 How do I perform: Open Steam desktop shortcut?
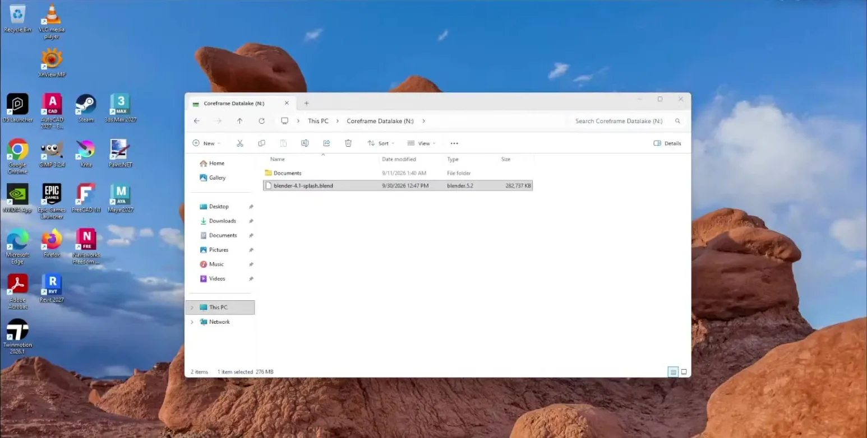pos(86,108)
